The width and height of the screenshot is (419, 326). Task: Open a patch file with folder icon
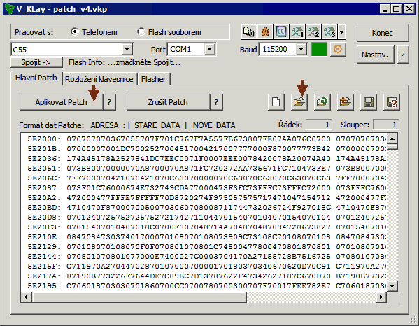click(x=299, y=102)
